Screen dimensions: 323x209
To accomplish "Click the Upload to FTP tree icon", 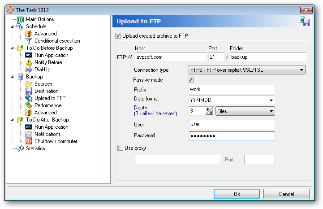I will click(x=29, y=98).
